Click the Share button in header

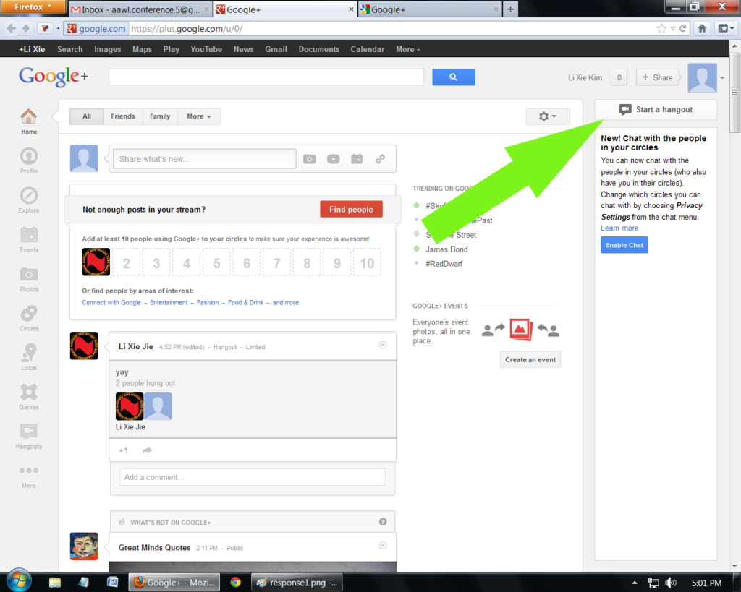[x=657, y=77]
